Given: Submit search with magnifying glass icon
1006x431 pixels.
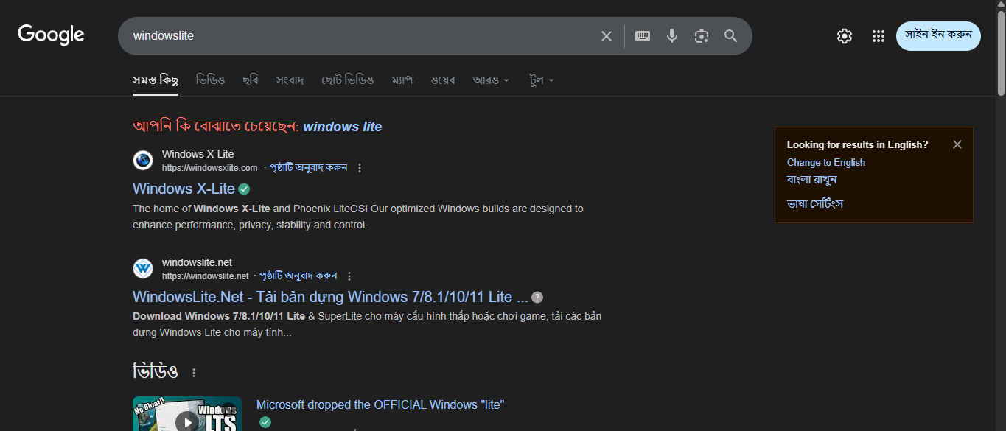Looking at the screenshot, I should click(x=730, y=36).
